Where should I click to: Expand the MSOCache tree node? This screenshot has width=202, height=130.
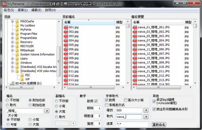click(12, 21)
